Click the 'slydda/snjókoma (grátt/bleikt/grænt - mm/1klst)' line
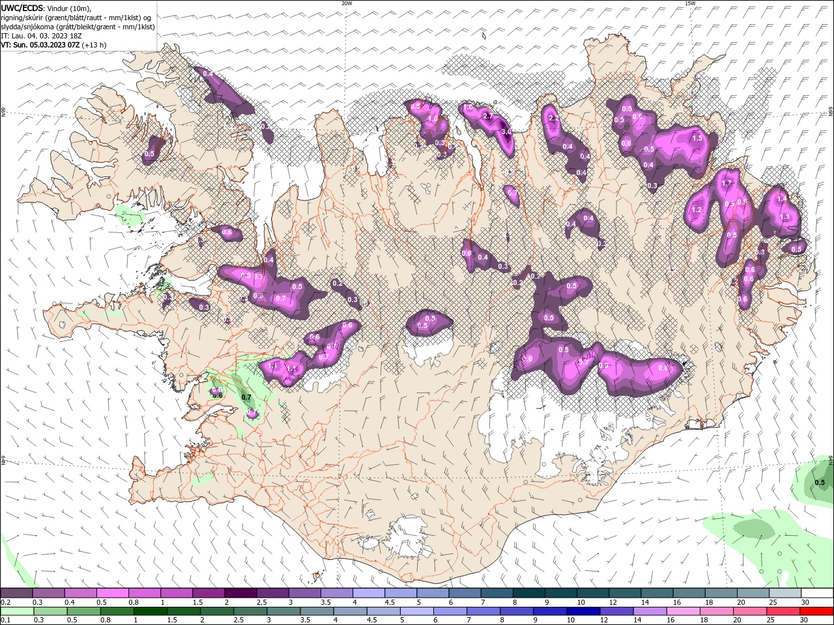 point(78,27)
